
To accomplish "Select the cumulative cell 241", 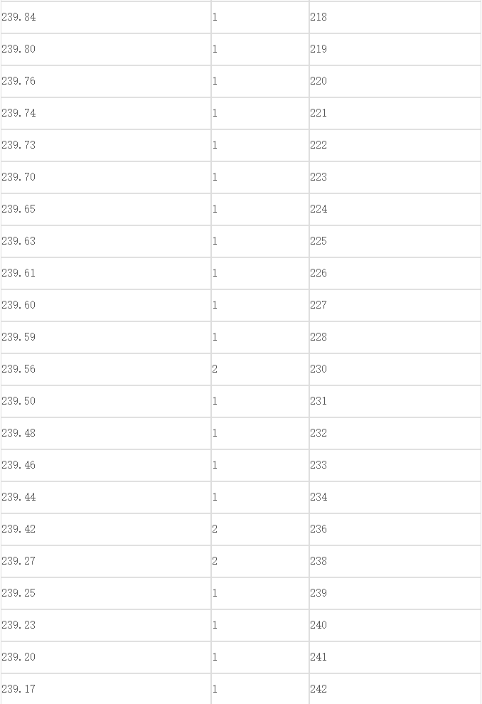I will pyautogui.click(x=395, y=657).
